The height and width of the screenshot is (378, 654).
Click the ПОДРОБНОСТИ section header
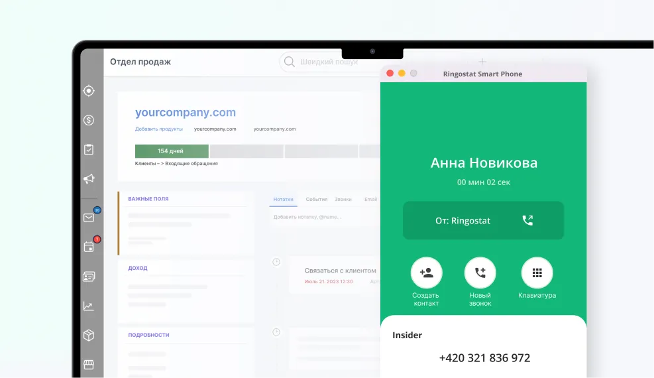(148, 335)
